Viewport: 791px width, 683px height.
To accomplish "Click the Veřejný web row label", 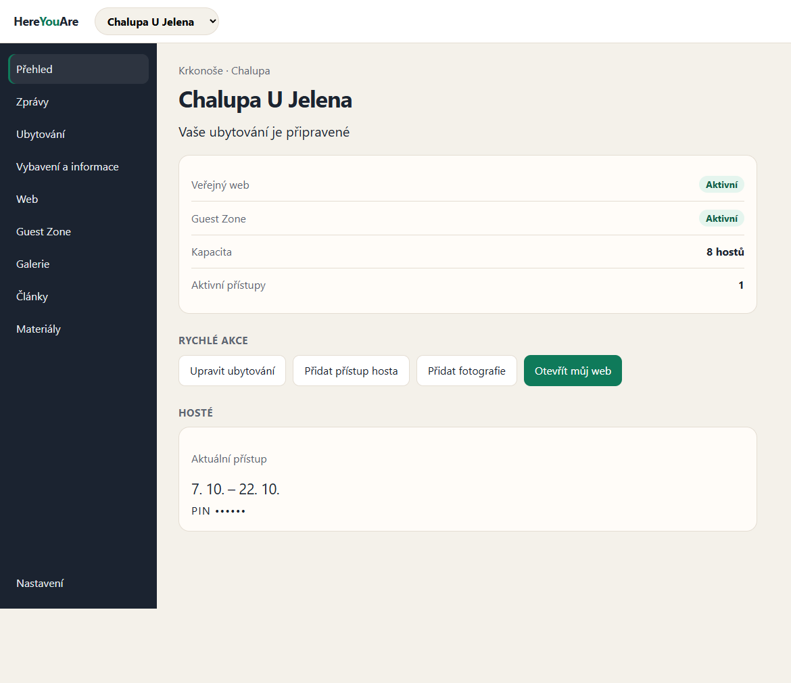I will [x=220, y=185].
